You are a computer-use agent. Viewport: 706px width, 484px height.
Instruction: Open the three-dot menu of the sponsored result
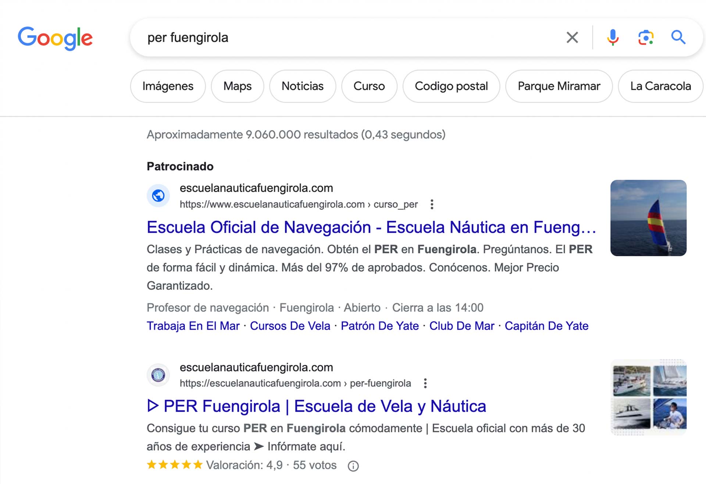point(432,204)
